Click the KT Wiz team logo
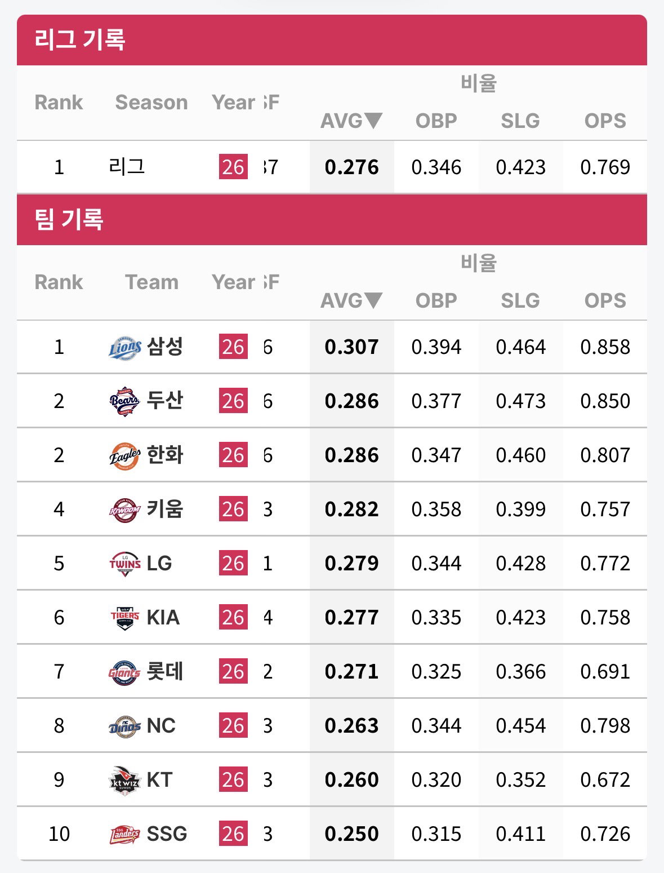The height and width of the screenshot is (873, 664). [x=125, y=780]
